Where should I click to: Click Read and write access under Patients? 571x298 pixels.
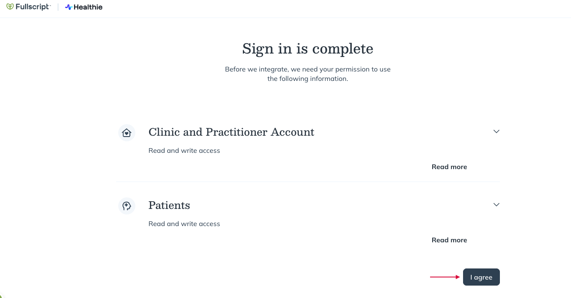point(184,224)
